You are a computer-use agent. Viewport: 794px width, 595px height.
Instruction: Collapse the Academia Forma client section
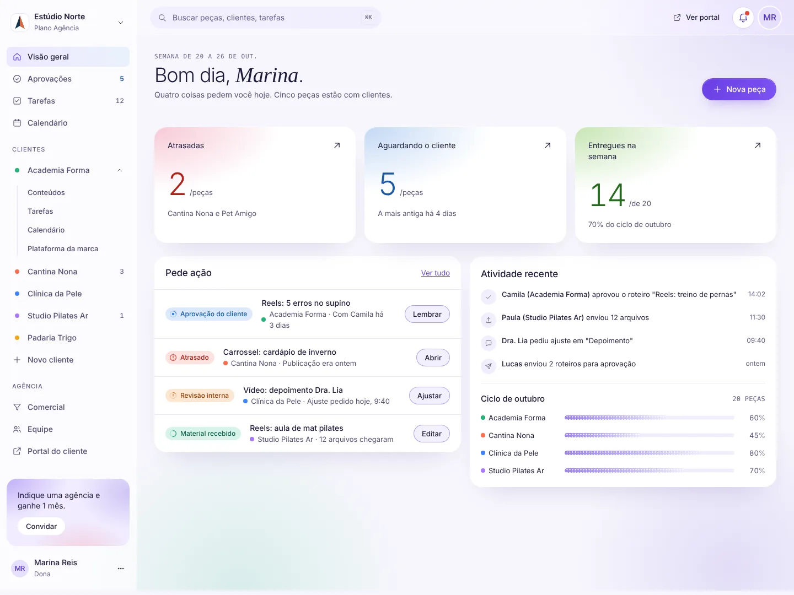pyautogui.click(x=120, y=170)
